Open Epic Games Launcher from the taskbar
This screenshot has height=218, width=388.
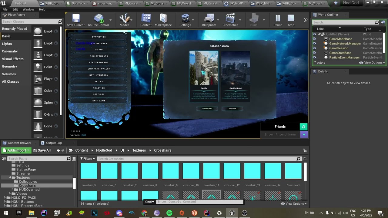pyautogui.click(x=19, y=213)
